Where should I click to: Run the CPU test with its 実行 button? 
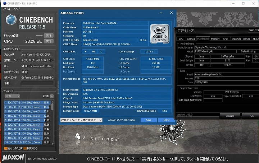click(49, 41)
